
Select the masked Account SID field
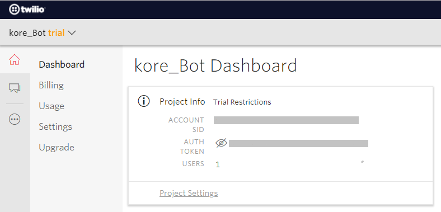pos(286,120)
